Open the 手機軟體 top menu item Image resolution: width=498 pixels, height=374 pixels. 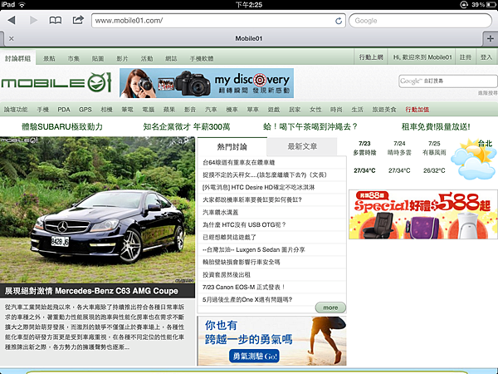[x=202, y=58]
